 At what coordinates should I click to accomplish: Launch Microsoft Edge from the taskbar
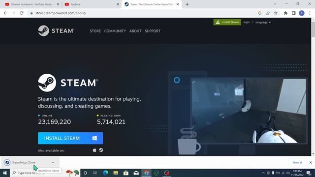click(105, 173)
